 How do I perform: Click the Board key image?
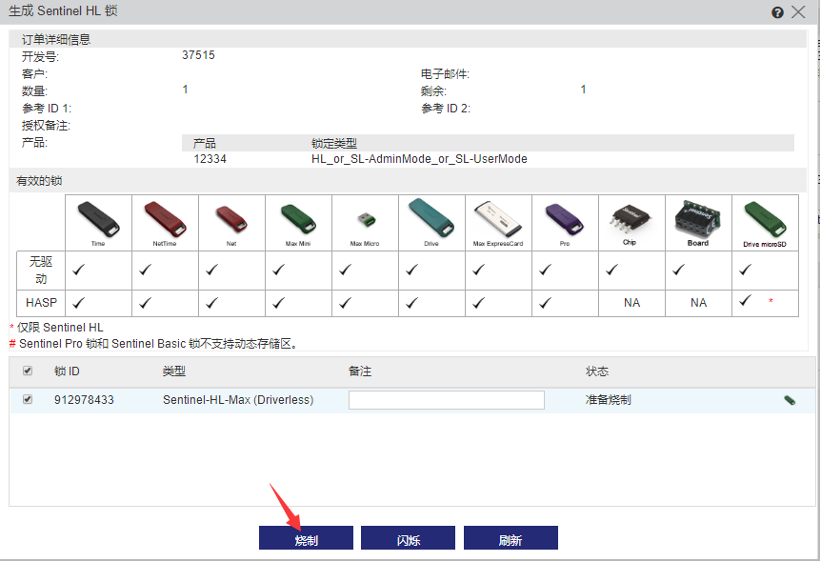pos(697,218)
